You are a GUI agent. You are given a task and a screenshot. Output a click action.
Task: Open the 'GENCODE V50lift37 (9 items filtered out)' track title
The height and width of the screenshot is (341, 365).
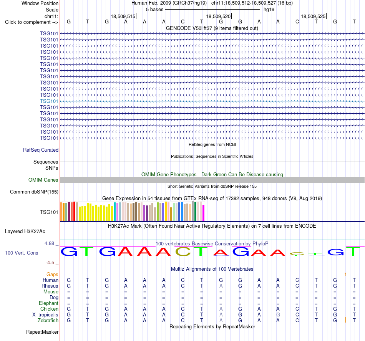tap(212, 28)
